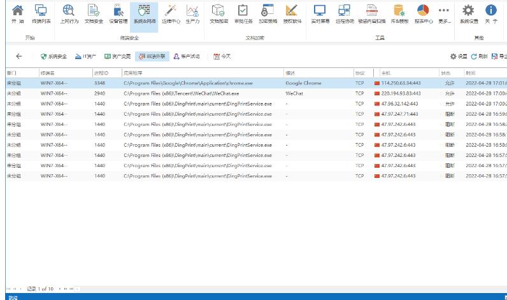The image size is (507, 300).
Task: Open 运维中心 magic wand icon
Action: point(170,14)
